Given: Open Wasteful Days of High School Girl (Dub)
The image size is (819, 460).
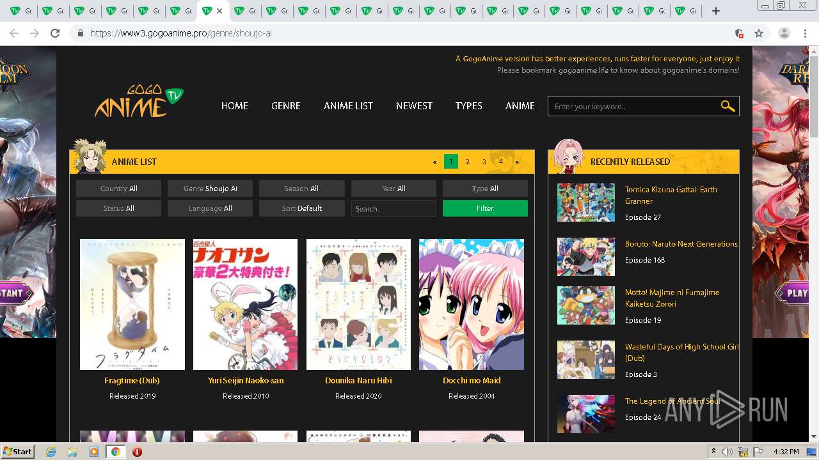Looking at the screenshot, I should coord(681,352).
